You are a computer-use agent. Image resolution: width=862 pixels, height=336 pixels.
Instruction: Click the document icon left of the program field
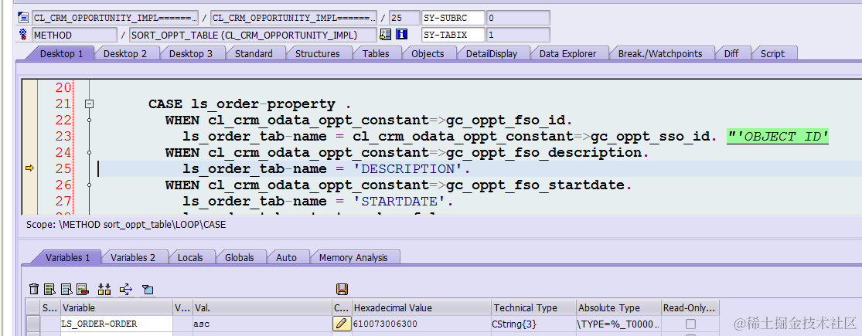23,18
